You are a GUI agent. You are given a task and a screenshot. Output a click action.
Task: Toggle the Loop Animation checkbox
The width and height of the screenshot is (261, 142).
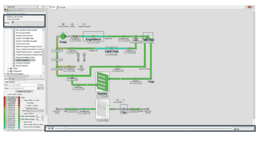[x=6, y=19]
